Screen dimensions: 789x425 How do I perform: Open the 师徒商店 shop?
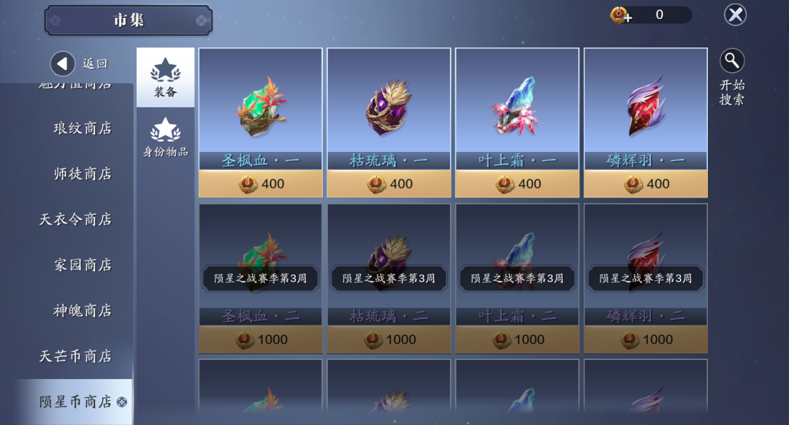(83, 174)
